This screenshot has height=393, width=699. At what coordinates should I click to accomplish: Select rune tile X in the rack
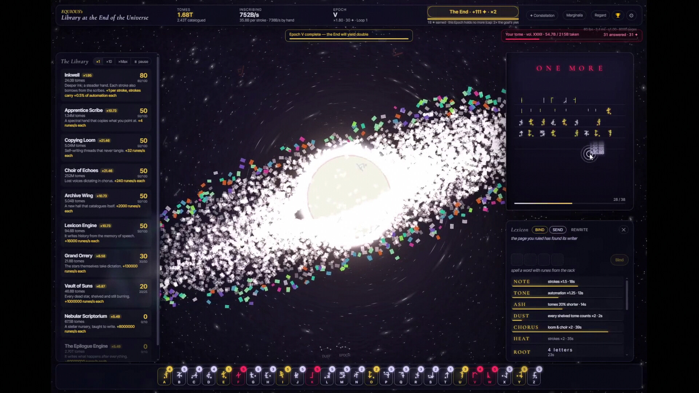(504, 376)
